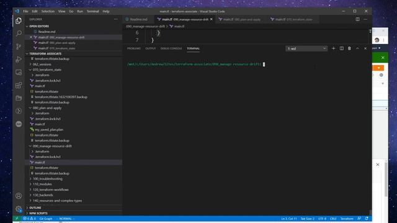The height and width of the screenshot is (223, 397).
Task: Change the UTF-8 encoding setting
Action: pyautogui.click(x=322, y=219)
